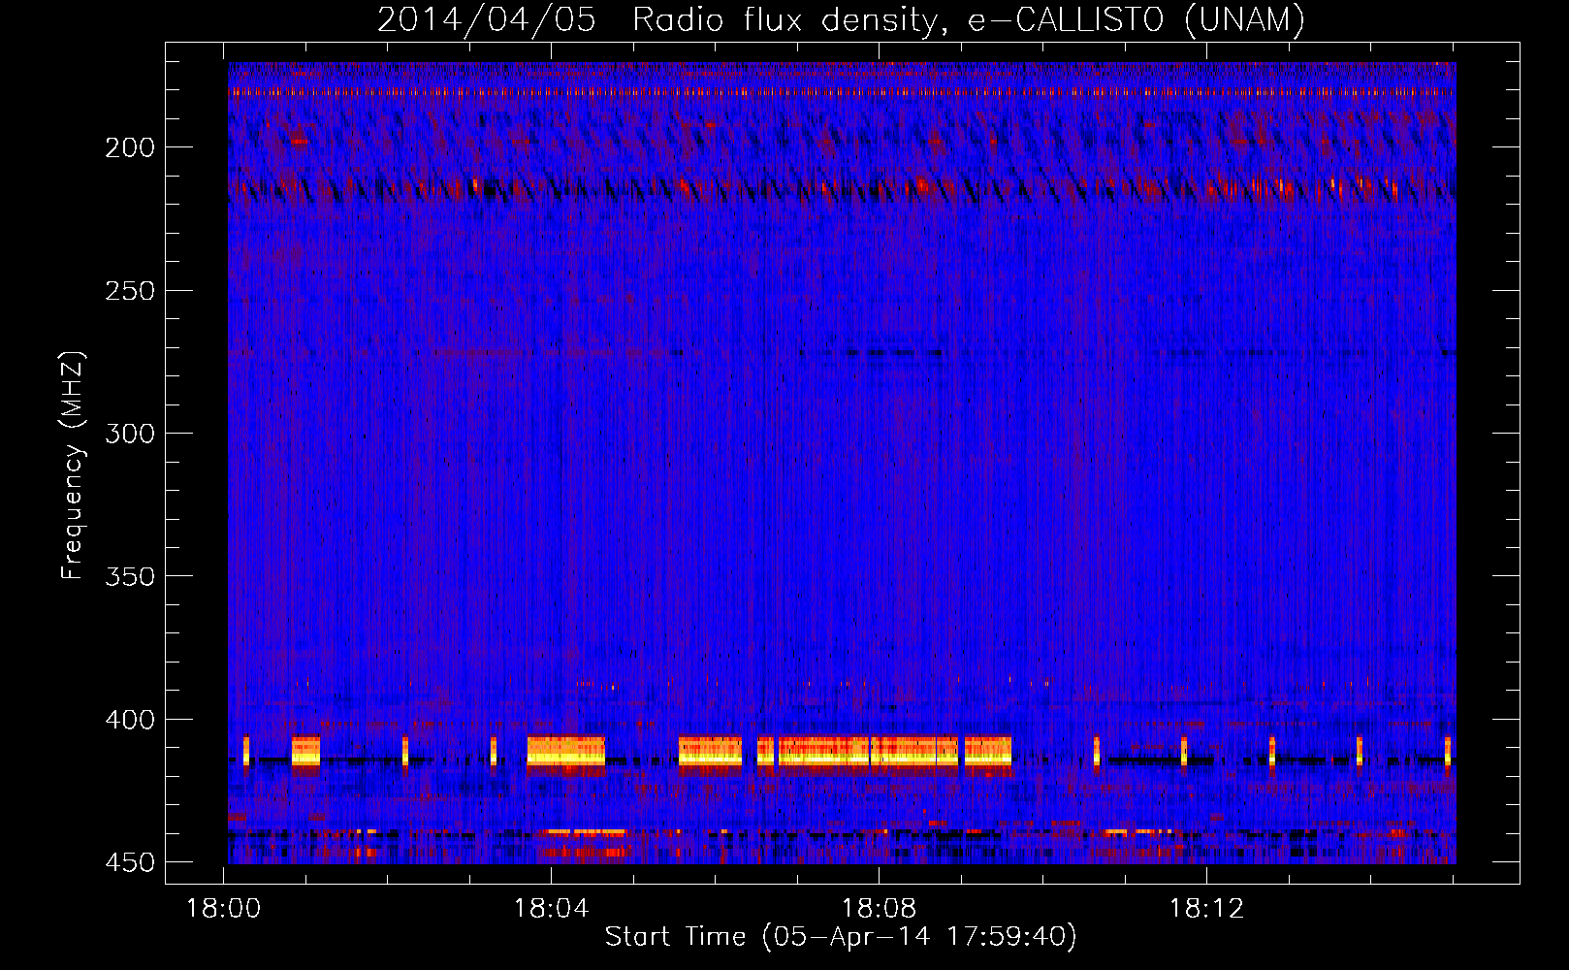Click the 'Start Time (05-Apr-14 17:59:40)' label
1569x970 pixels.
tap(841, 937)
